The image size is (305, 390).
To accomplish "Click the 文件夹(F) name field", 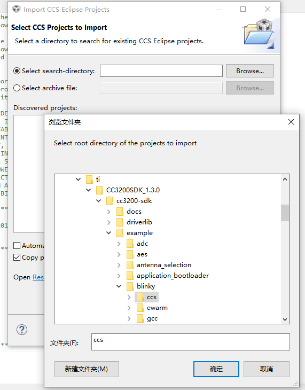I will 191,342.
